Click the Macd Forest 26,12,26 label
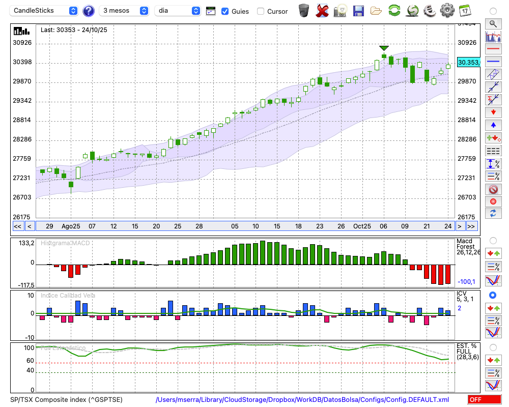Viewport: 509px width, 407px height. coord(468,247)
